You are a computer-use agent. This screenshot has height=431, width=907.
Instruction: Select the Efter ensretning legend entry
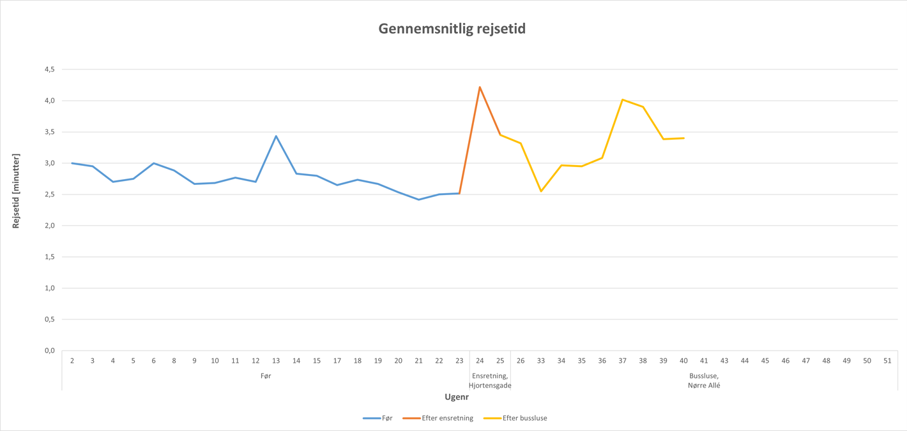coord(447,418)
